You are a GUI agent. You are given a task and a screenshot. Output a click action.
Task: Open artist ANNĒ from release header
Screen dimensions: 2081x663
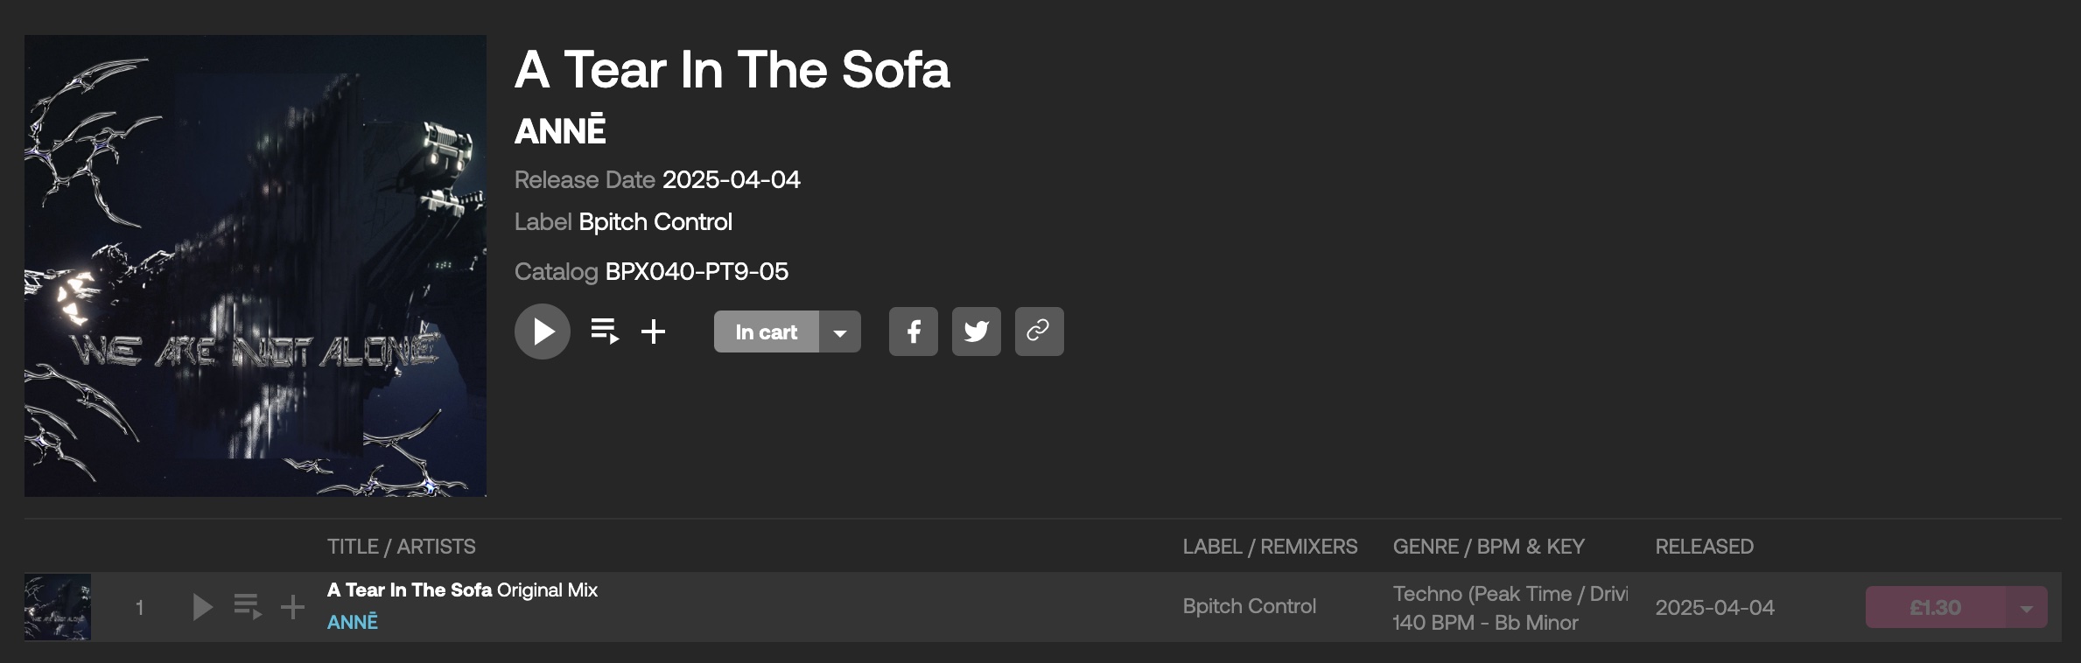(x=560, y=130)
